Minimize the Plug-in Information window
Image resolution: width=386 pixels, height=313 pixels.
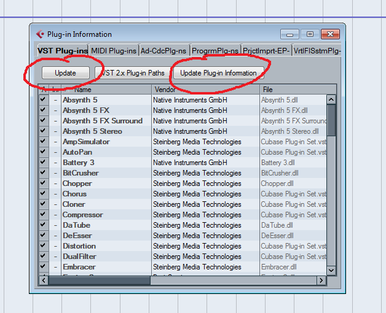pyautogui.click(x=289, y=34)
